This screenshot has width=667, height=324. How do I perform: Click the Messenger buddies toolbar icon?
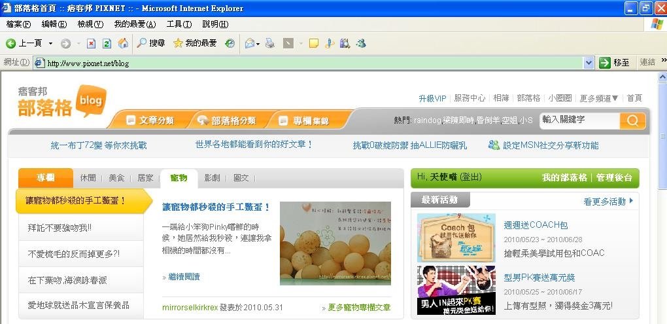[x=361, y=43]
